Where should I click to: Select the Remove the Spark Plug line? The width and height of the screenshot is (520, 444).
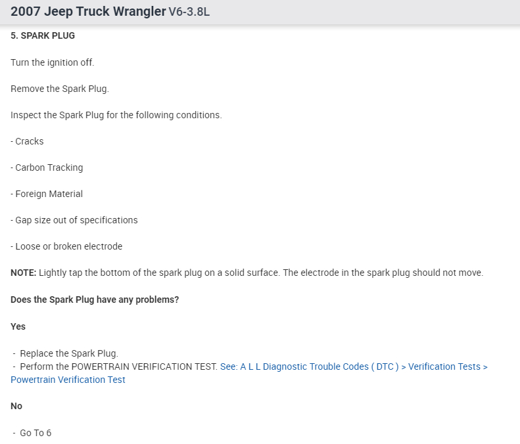60,89
